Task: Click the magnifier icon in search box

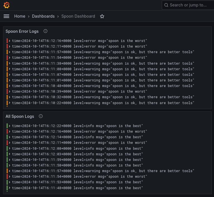Action: pos(166,5)
